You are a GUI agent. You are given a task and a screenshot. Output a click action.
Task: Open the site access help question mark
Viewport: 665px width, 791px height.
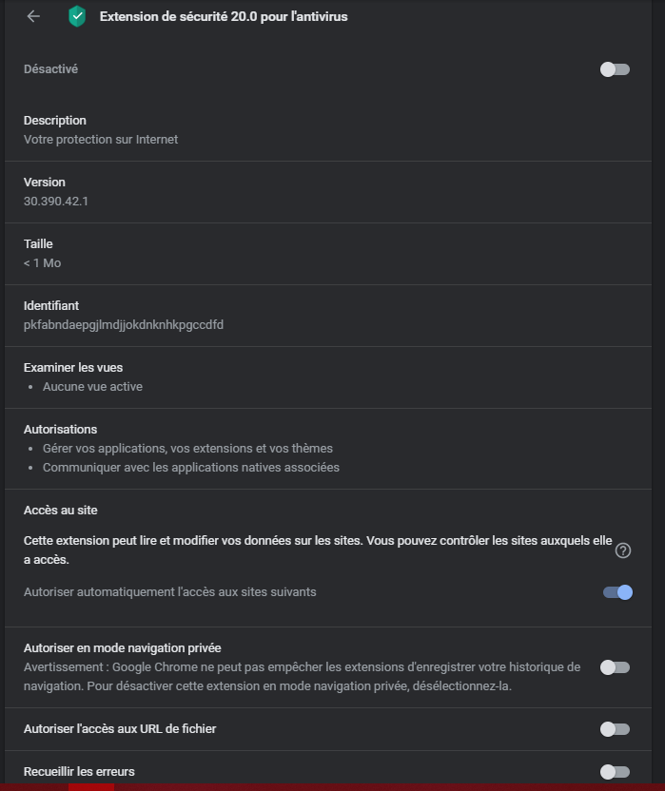(622, 550)
